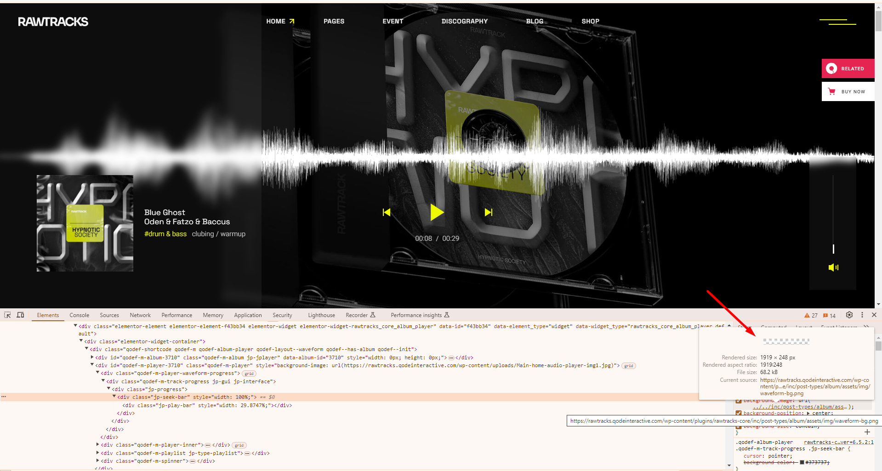Switch to the Sources tab
882x471 pixels.
pyautogui.click(x=109, y=315)
